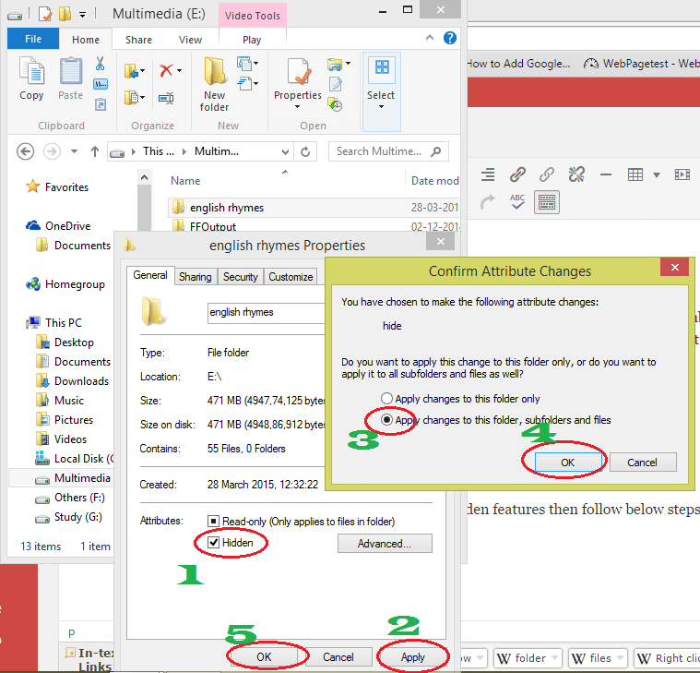Screen dimensions: 700x673
Task: Click the insert link icon in the editor
Action: 517,174
